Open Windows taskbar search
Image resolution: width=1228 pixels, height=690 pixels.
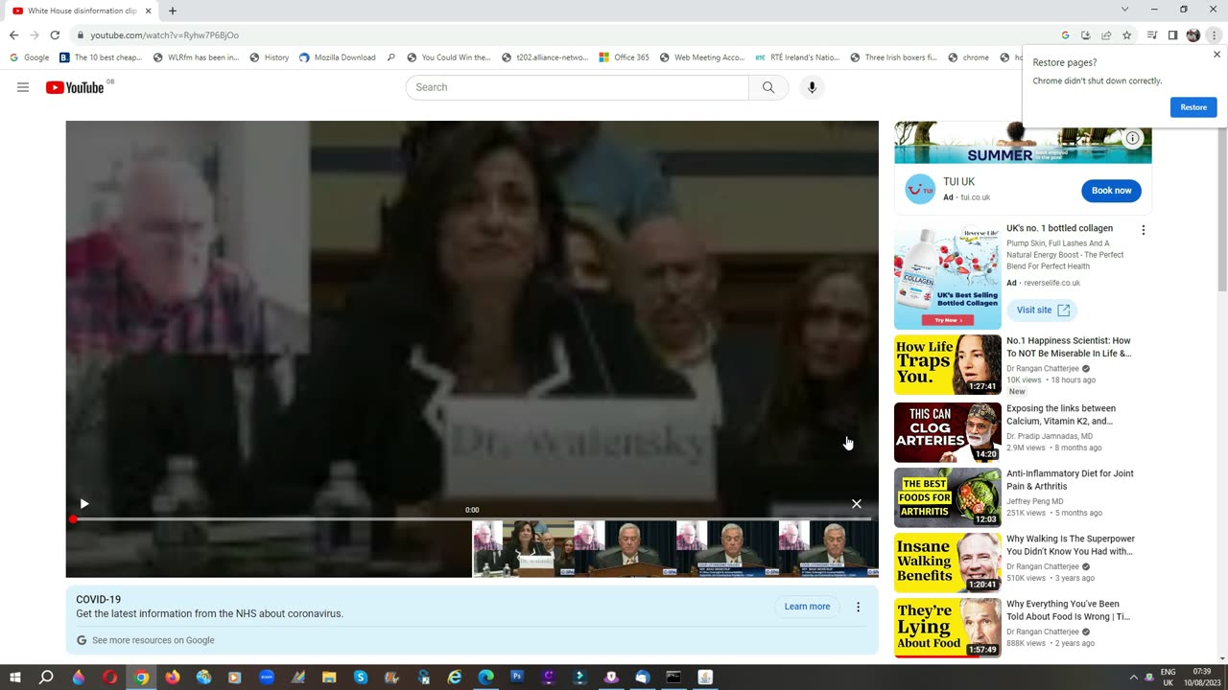tap(46, 678)
